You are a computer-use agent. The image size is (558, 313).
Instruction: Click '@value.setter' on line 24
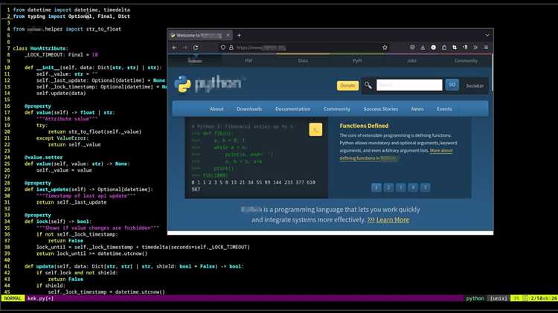click(43, 157)
